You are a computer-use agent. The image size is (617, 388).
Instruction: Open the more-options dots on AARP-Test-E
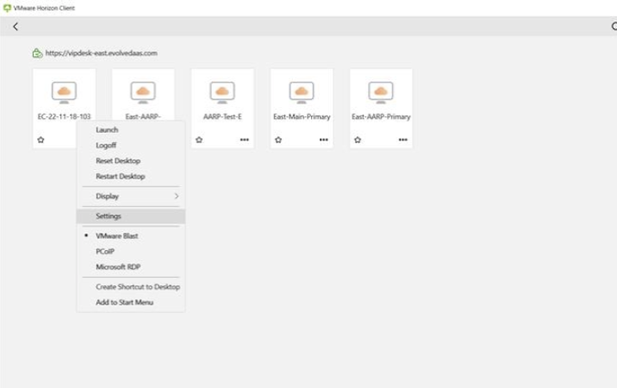[245, 140]
